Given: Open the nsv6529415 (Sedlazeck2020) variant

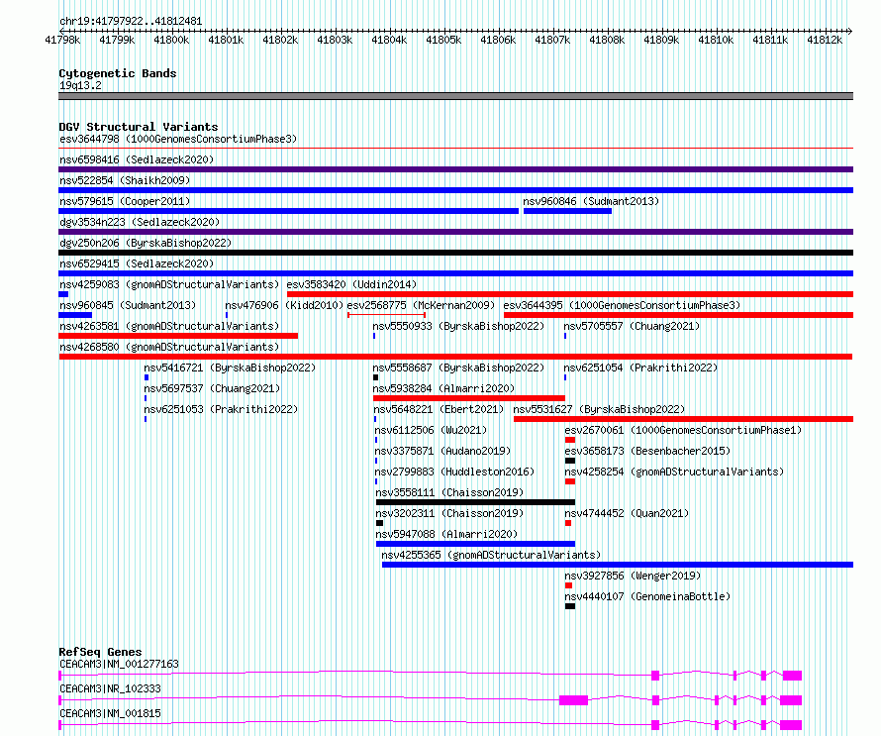Looking at the screenshot, I should click(x=137, y=263).
